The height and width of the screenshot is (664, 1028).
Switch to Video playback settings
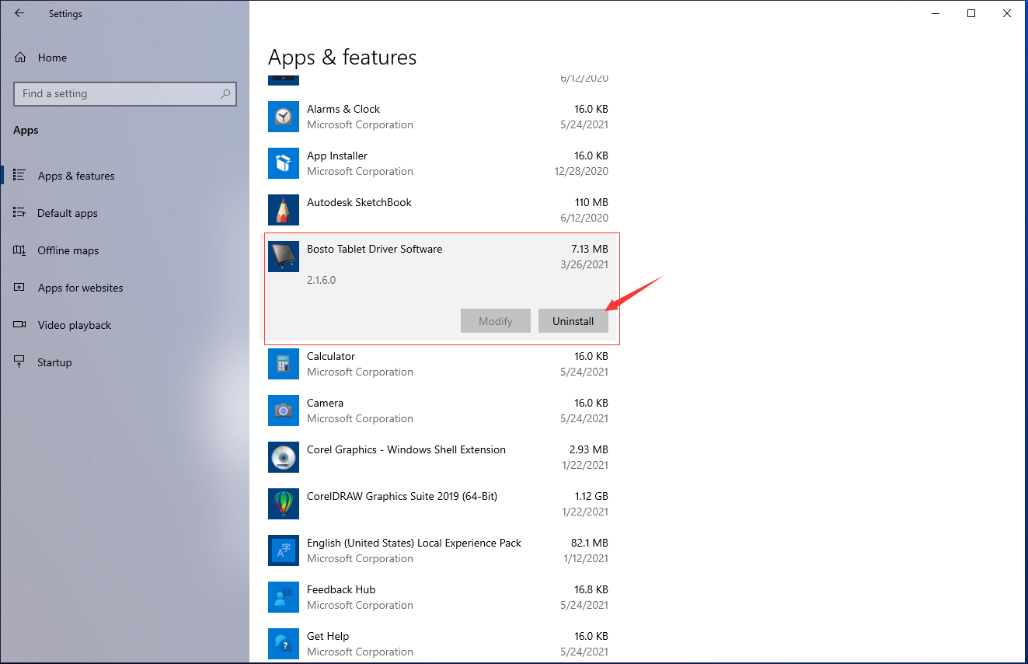pos(75,325)
